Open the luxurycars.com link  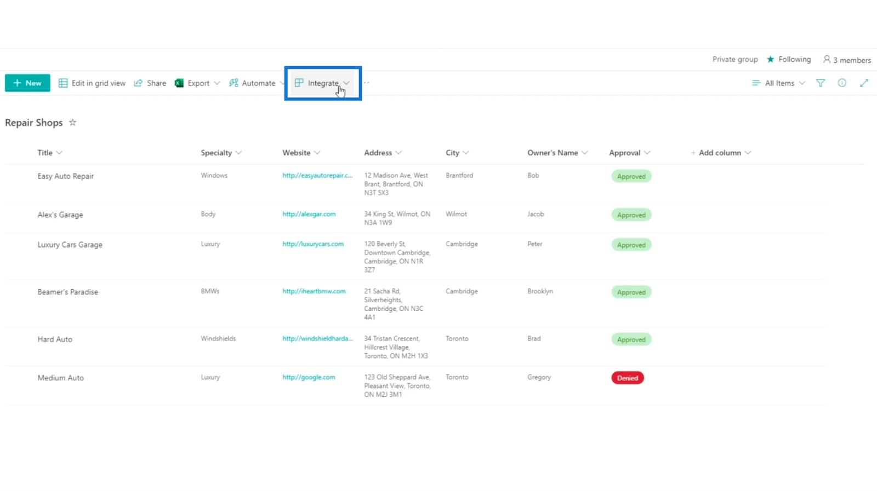(x=313, y=244)
